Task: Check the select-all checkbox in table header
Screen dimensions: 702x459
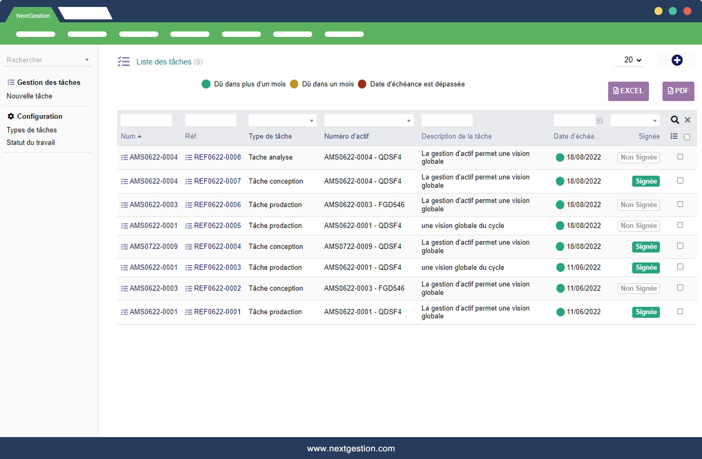Action: point(687,137)
